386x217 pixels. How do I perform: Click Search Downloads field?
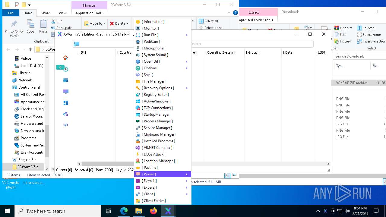pyautogui.click(x=359, y=56)
